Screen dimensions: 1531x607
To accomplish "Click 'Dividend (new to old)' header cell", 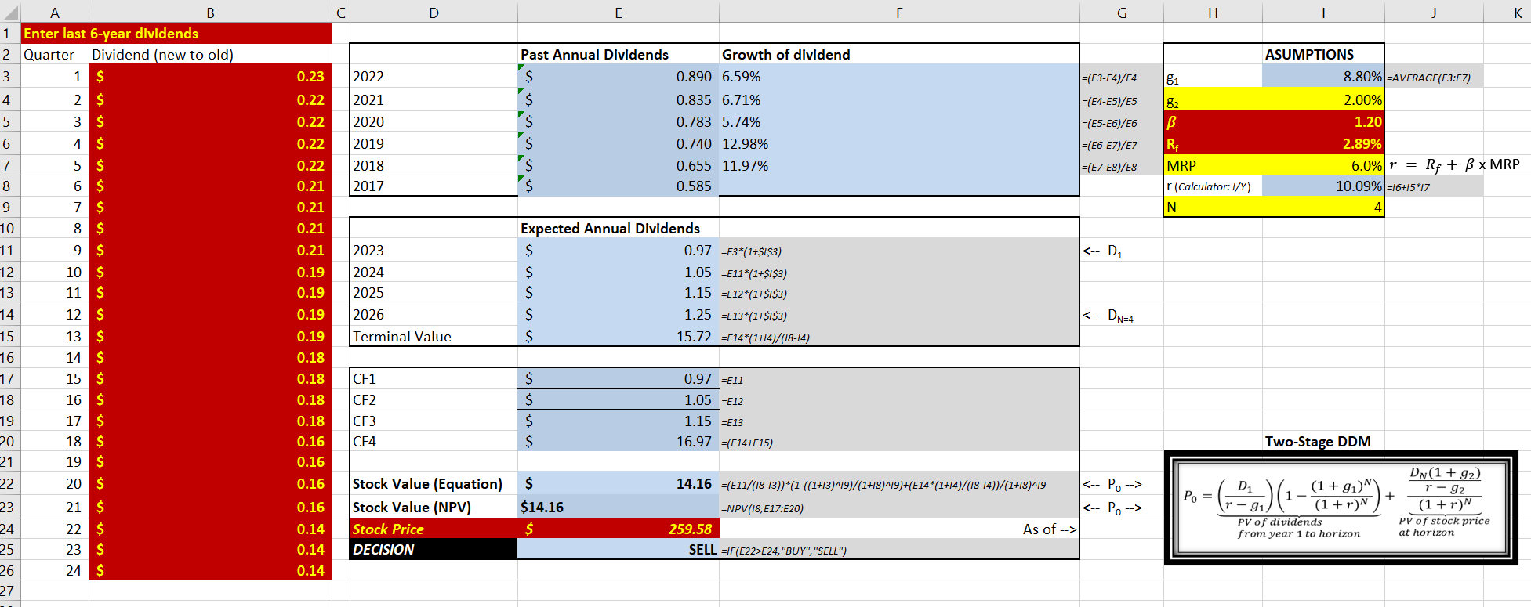I will [210, 54].
